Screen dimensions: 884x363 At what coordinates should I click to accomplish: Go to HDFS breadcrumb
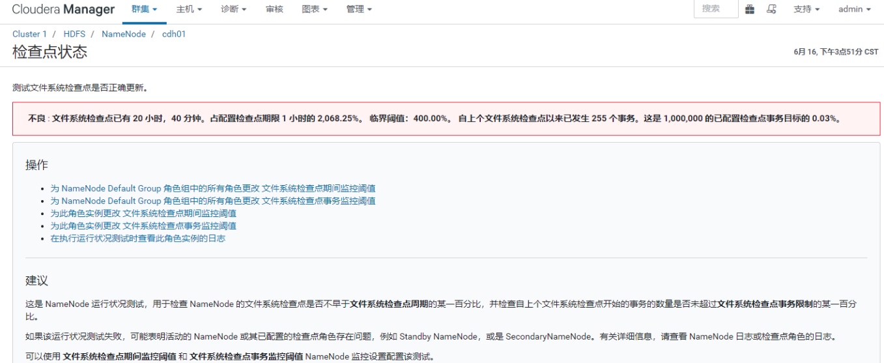(x=74, y=34)
